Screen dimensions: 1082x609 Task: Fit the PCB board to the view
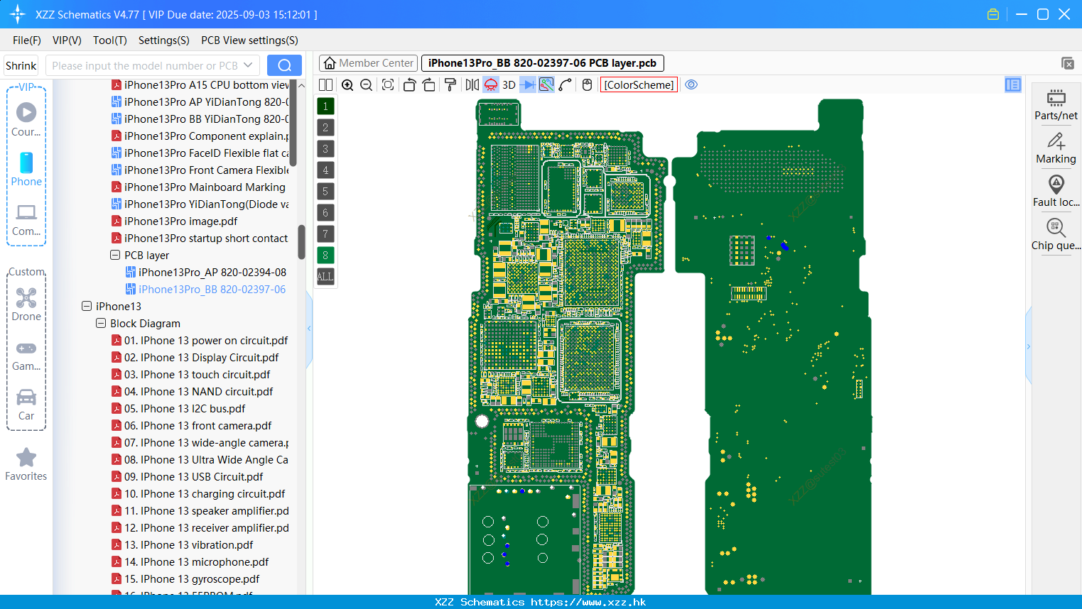[x=388, y=84]
